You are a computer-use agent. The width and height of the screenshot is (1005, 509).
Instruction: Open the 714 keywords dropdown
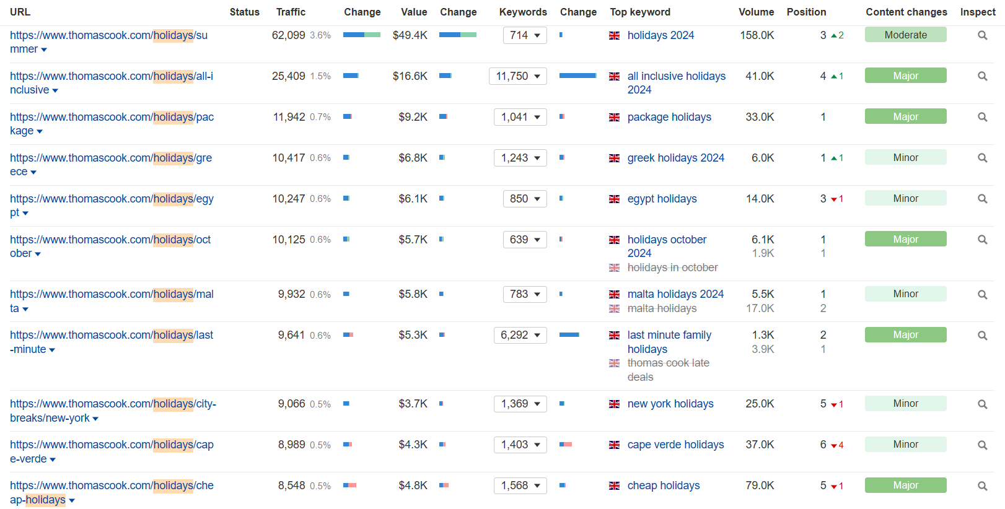point(525,35)
